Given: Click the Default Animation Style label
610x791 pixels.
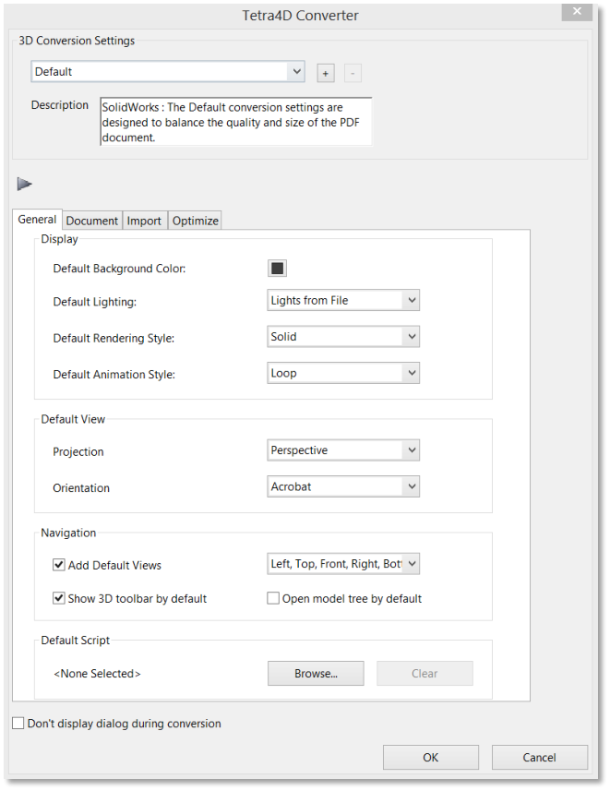Looking at the screenshot, I should point(114,375).
